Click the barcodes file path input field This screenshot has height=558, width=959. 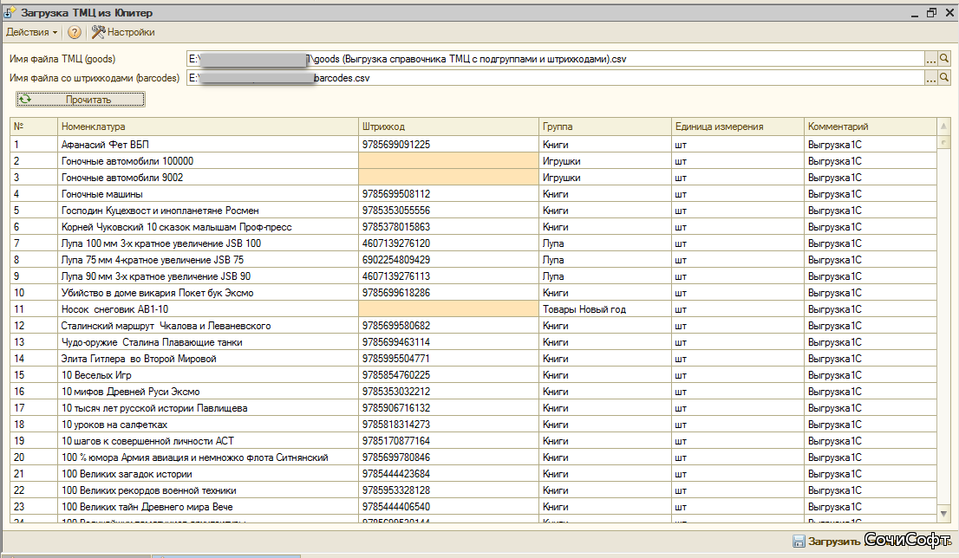(x=555, y=78)
